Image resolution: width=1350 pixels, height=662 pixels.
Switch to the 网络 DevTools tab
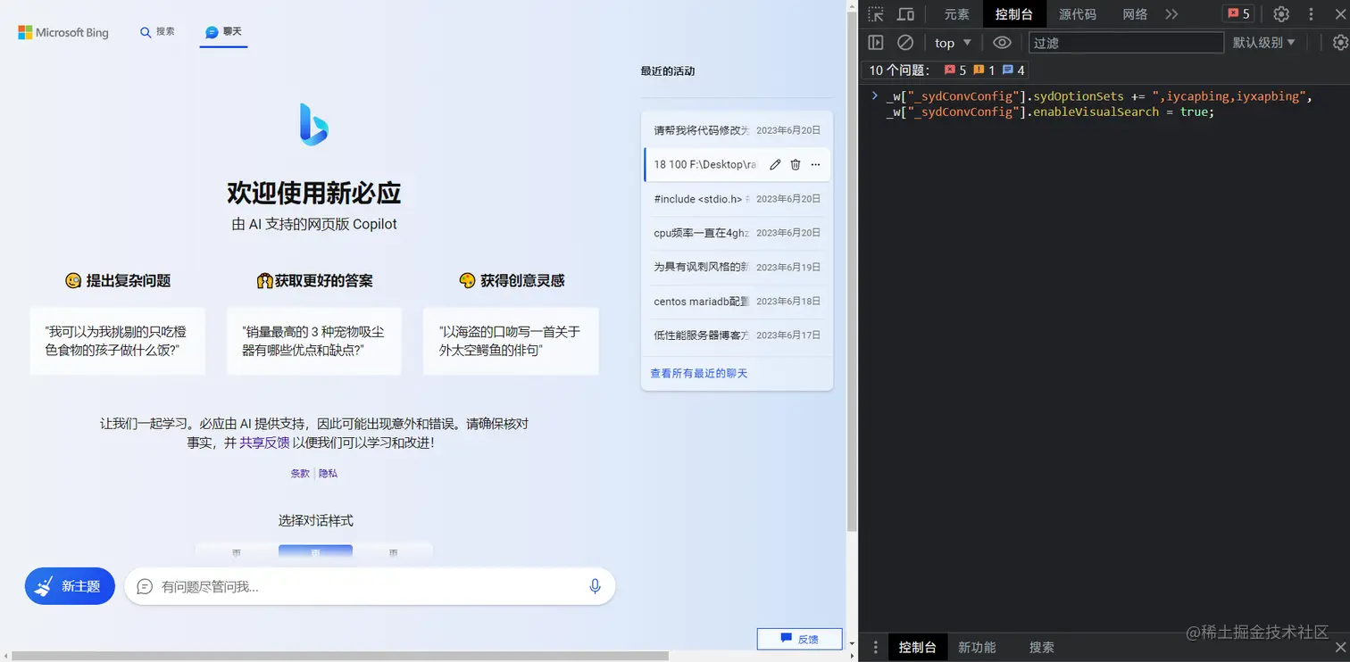click(1135, 14)
